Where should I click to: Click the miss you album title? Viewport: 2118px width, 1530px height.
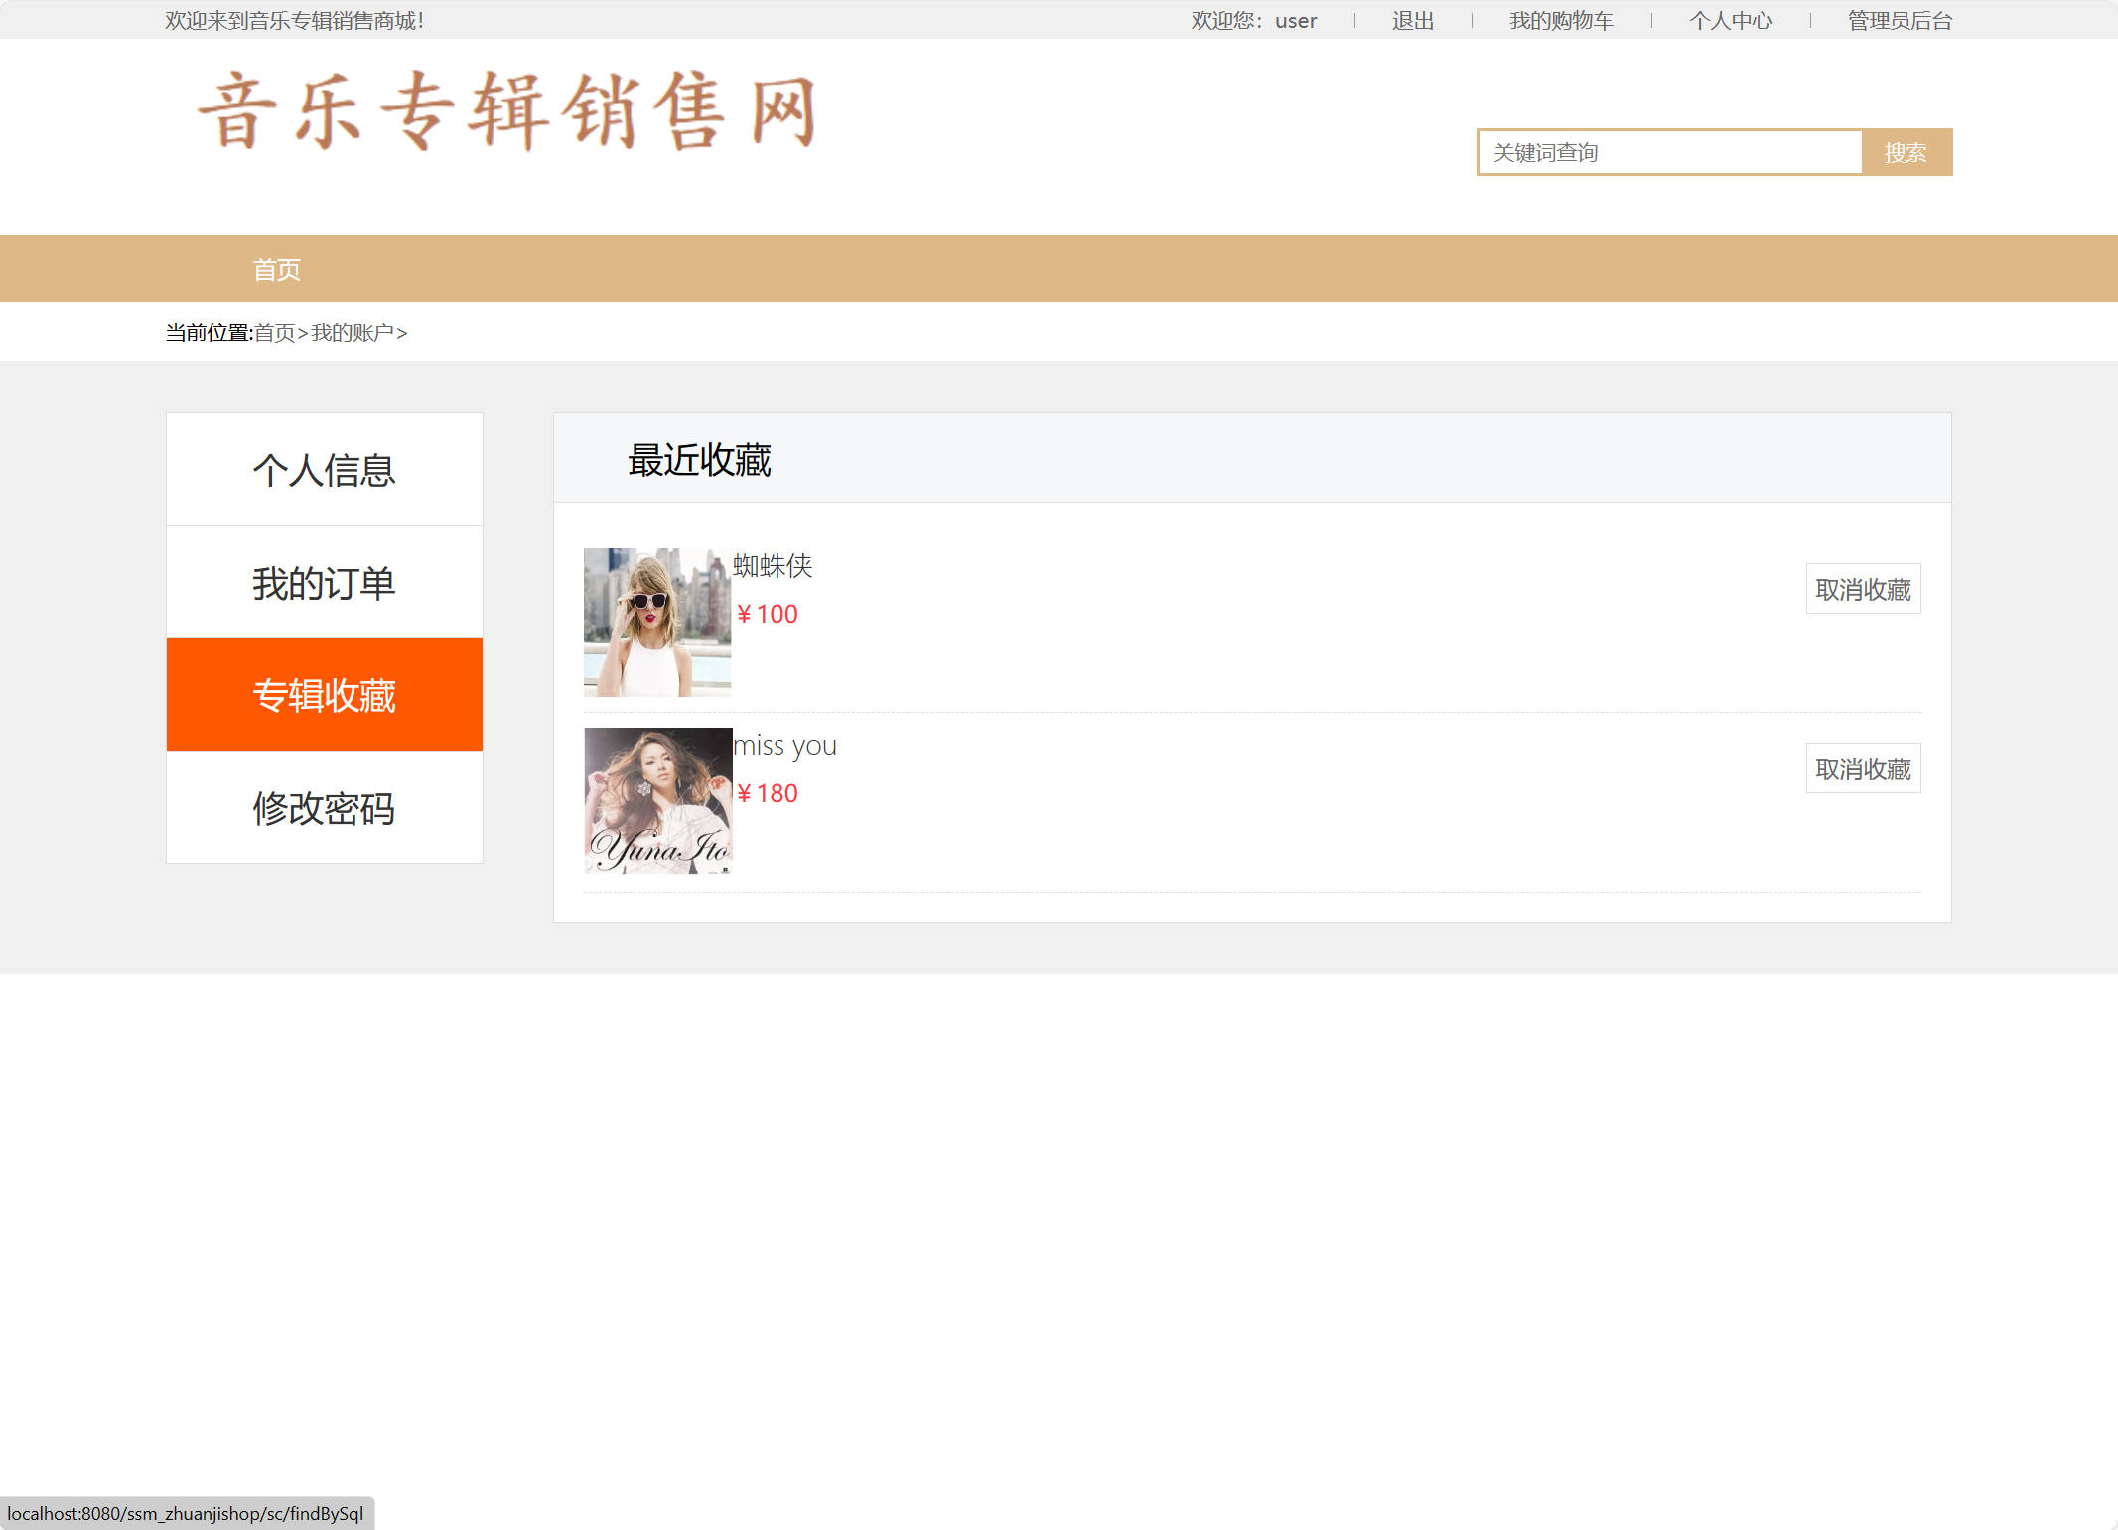[x=784, y=746]
